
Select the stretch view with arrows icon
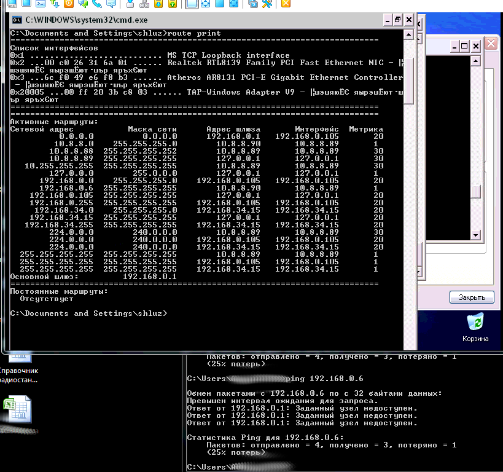[205, 4]
